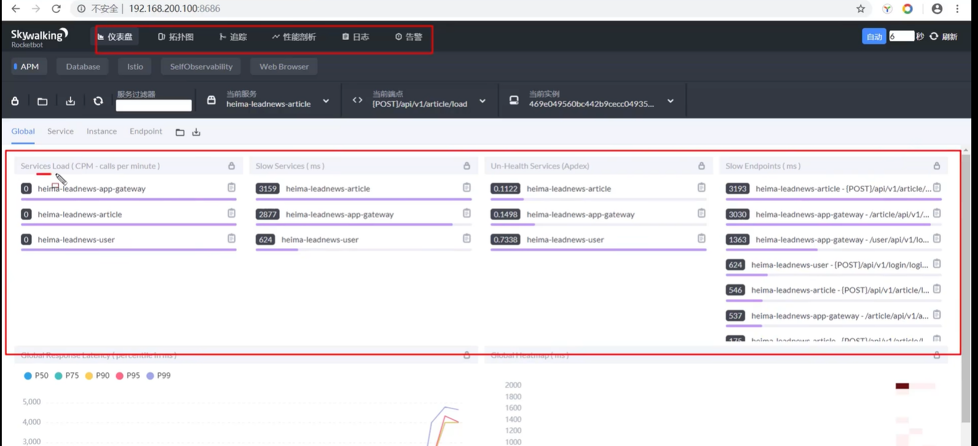Switch to the Endpoint tab
Viewport: 978px width, 446px height.
click(x=146, y=131)
